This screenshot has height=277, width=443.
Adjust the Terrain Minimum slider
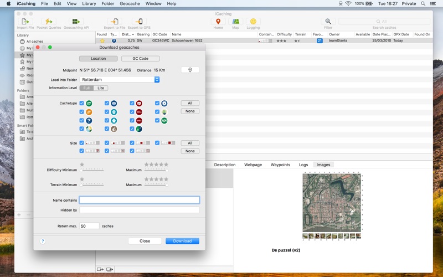coord(92,185)
